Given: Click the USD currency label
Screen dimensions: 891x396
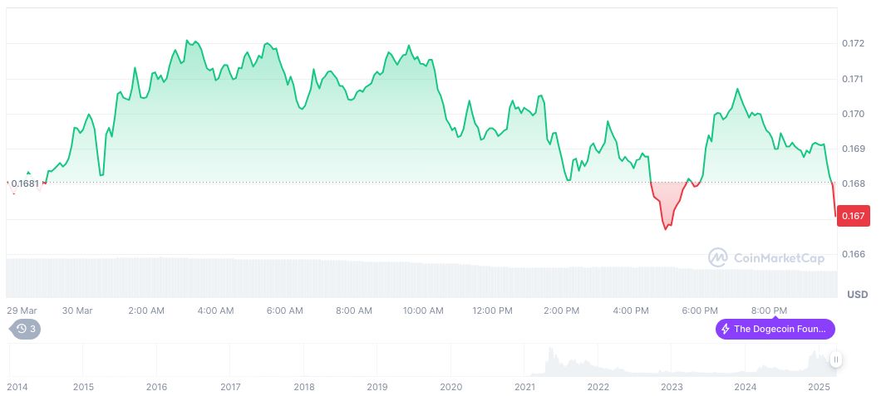Looking at the screenshot, I should tap(857, 295).
